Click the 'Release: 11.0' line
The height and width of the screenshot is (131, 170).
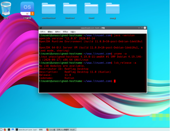55,75
